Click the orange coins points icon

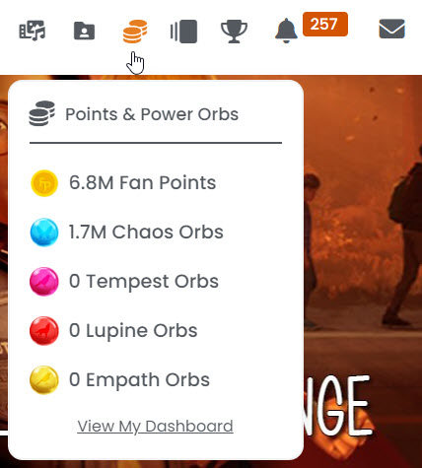point(135,32)
